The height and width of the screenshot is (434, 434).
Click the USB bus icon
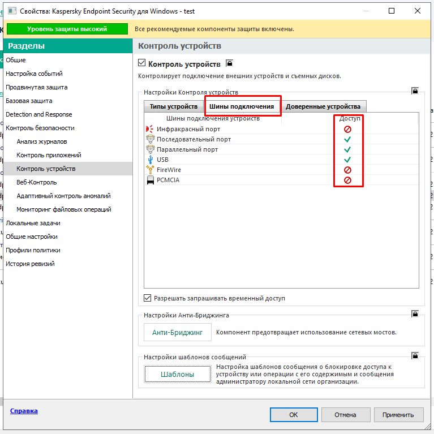tap(151, 160)
